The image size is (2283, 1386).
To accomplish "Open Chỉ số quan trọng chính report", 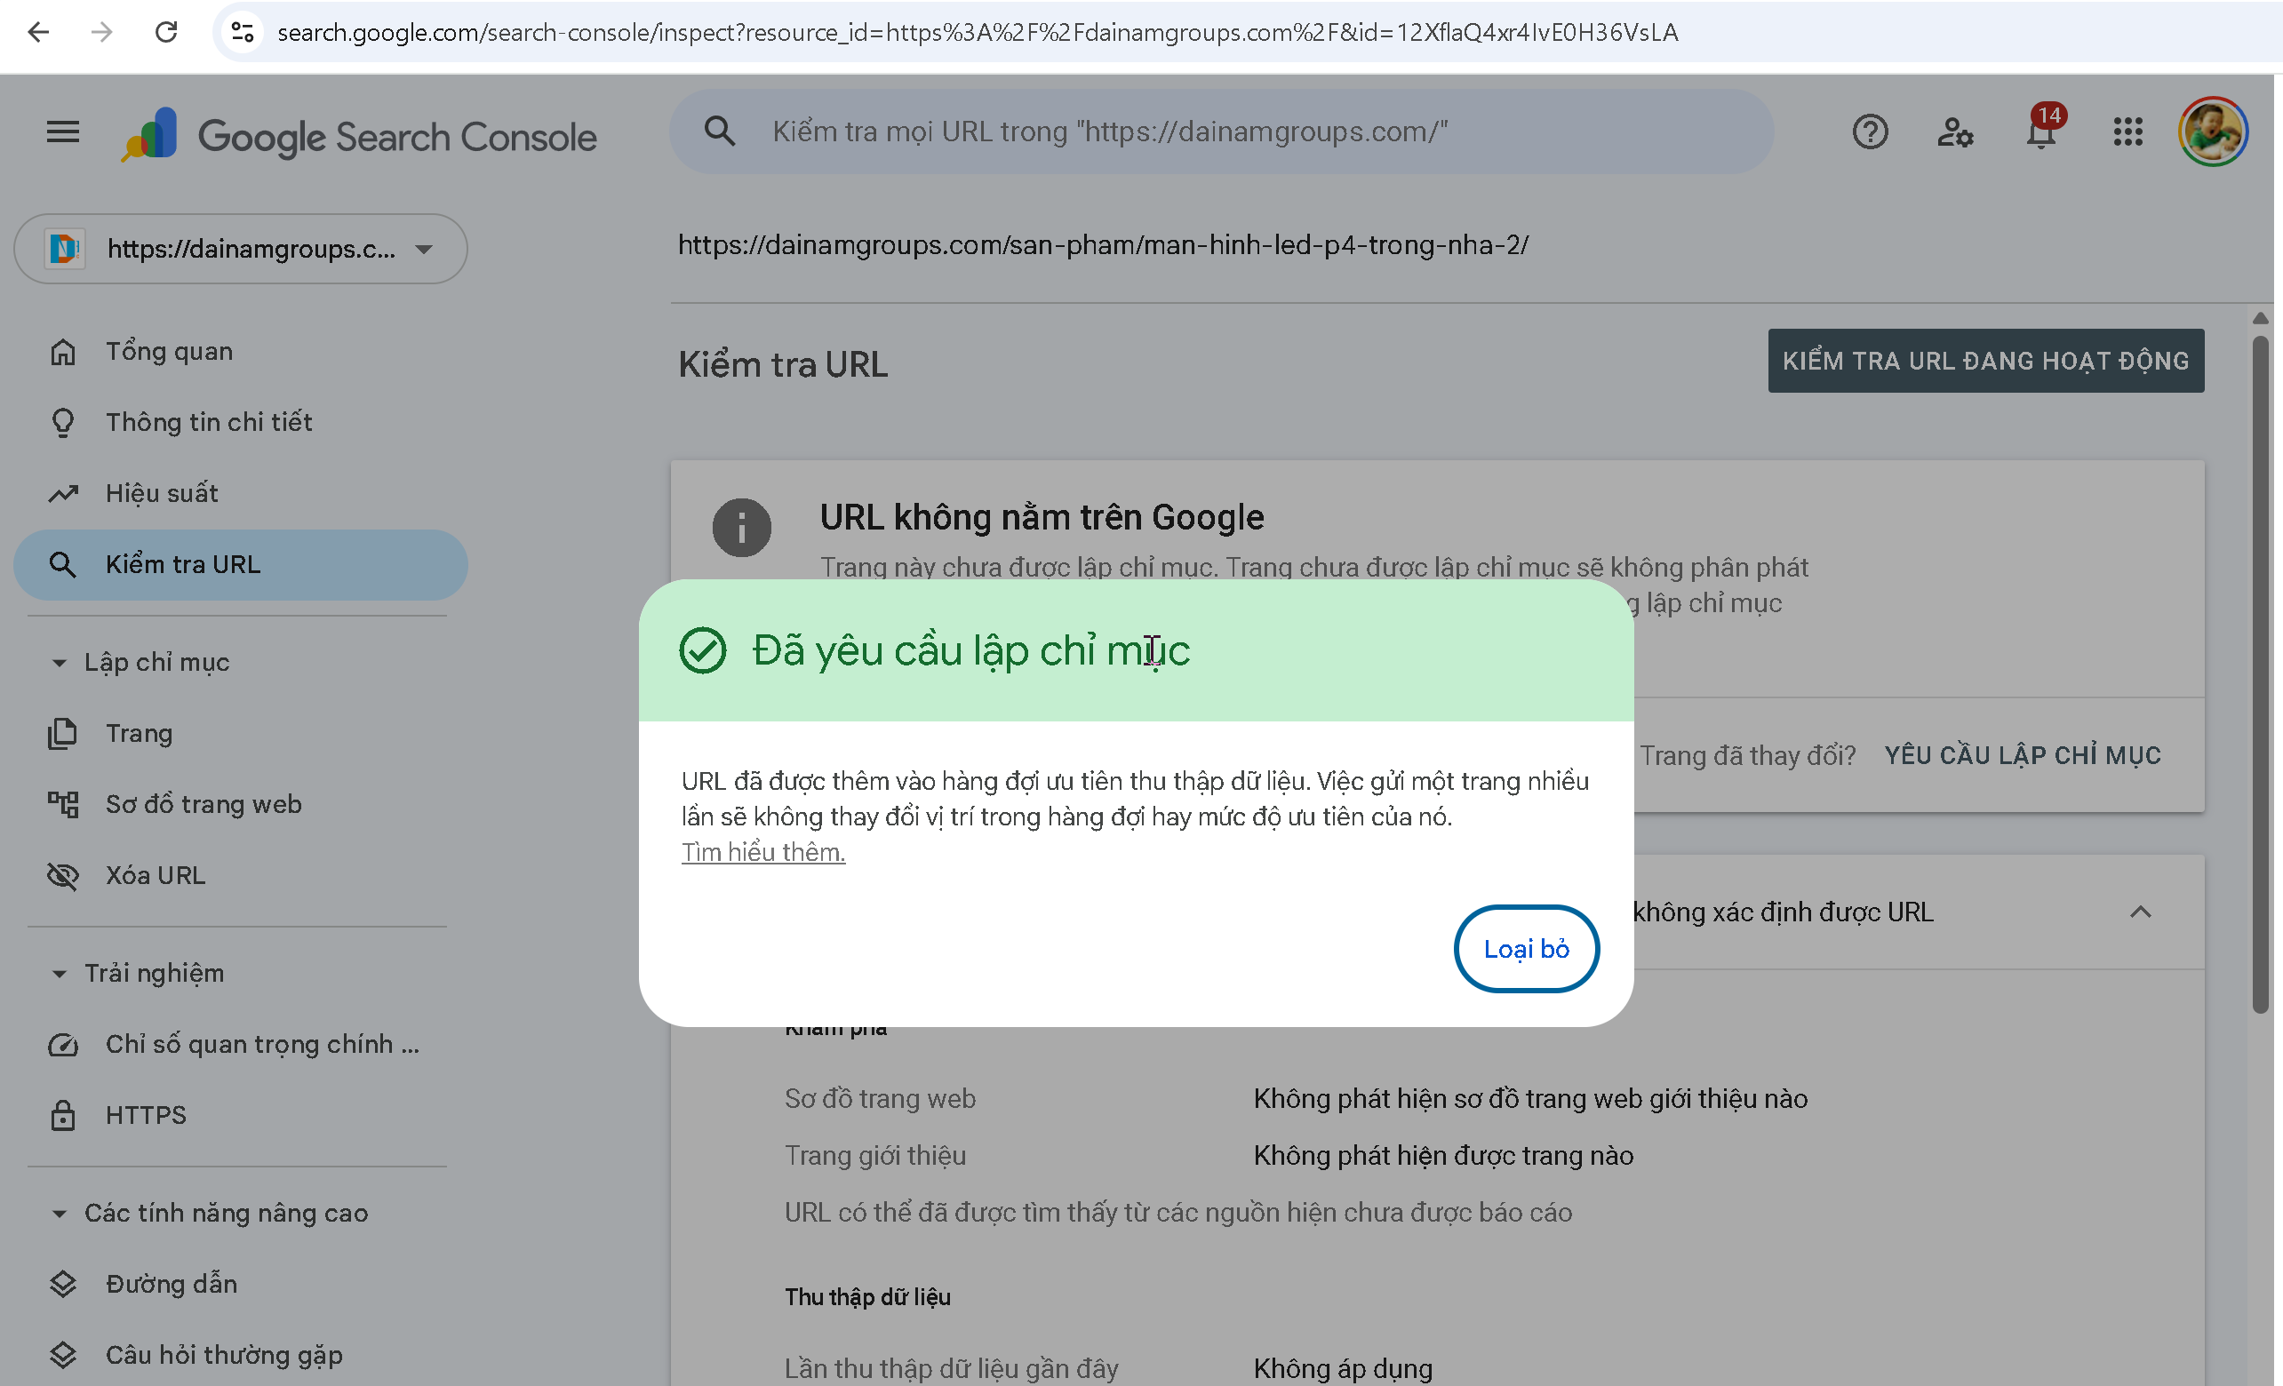I will point(240,1044).
